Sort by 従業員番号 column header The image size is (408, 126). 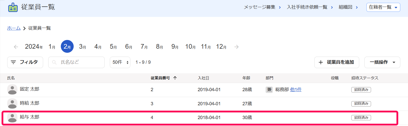click(160, 78)
